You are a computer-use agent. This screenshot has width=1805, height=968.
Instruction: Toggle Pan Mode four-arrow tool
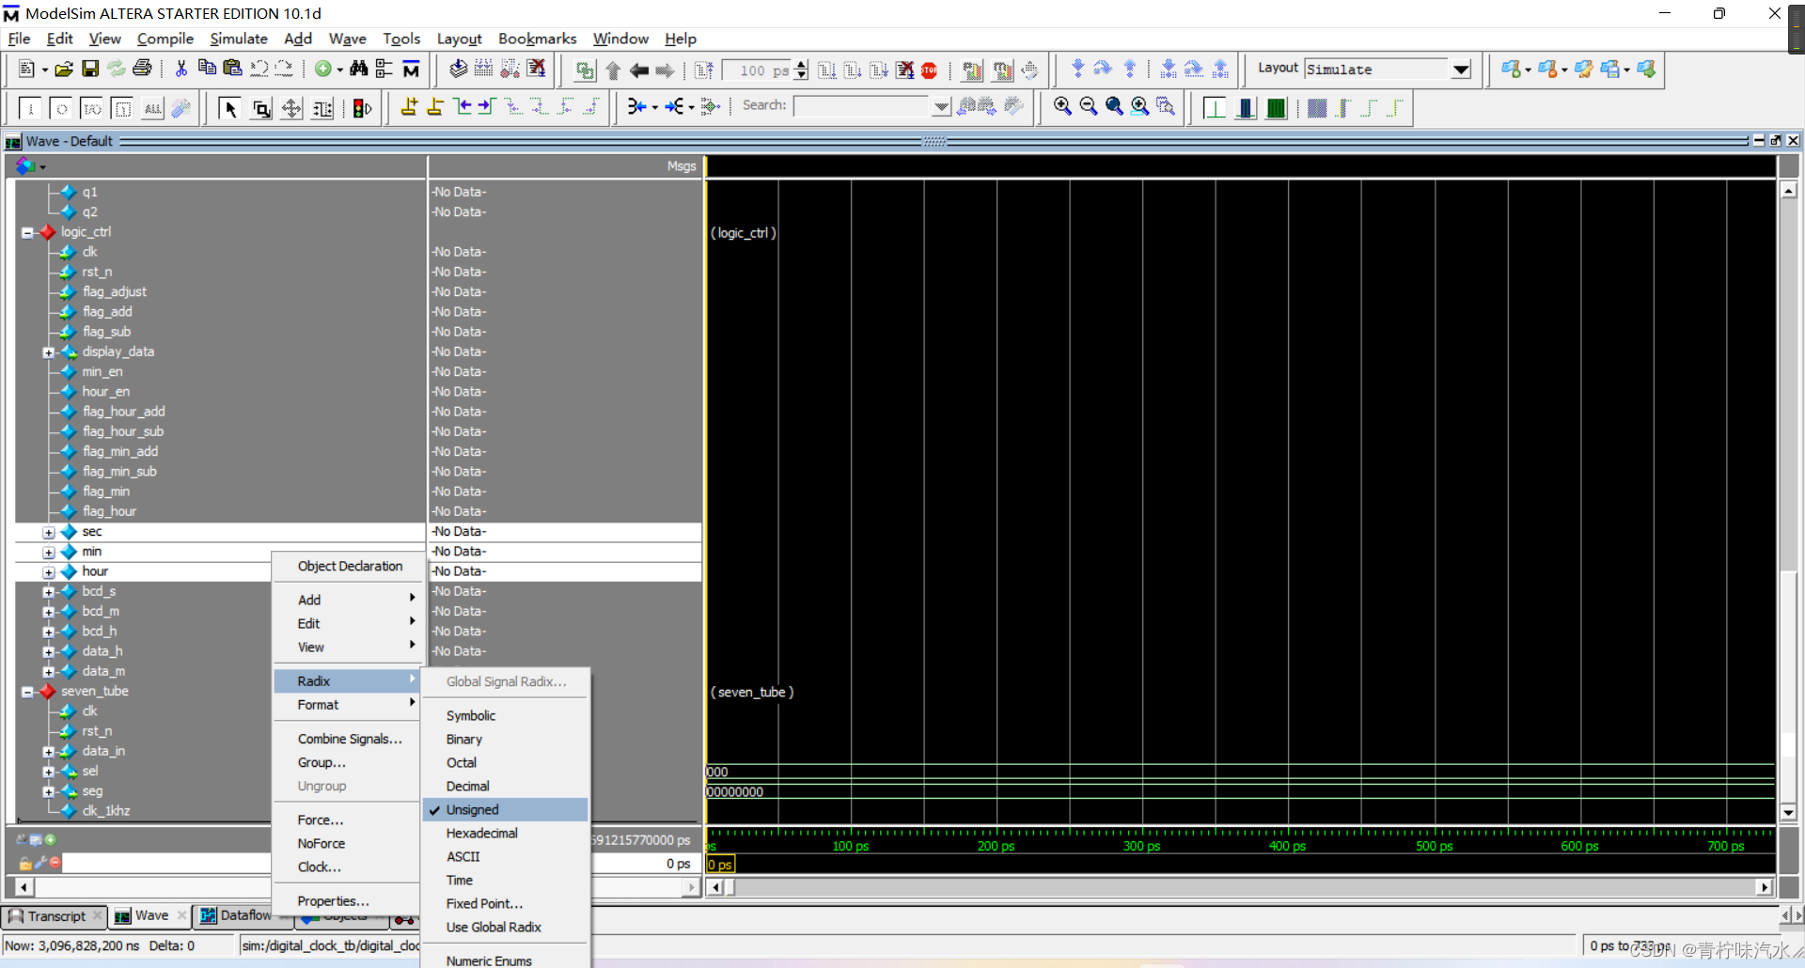tap(291, 108)
